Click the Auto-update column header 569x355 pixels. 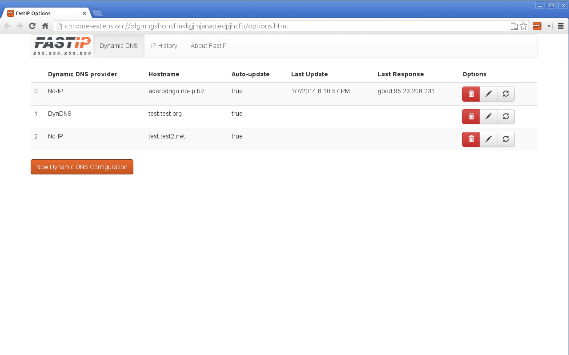[x=250, y=74]
